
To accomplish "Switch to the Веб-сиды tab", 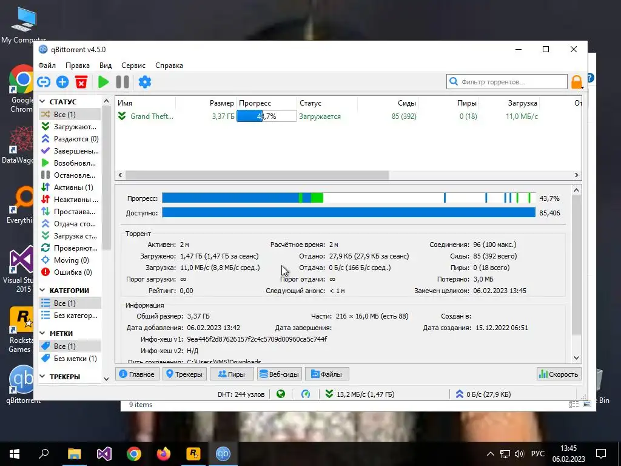I will click(x=279, y=374).
